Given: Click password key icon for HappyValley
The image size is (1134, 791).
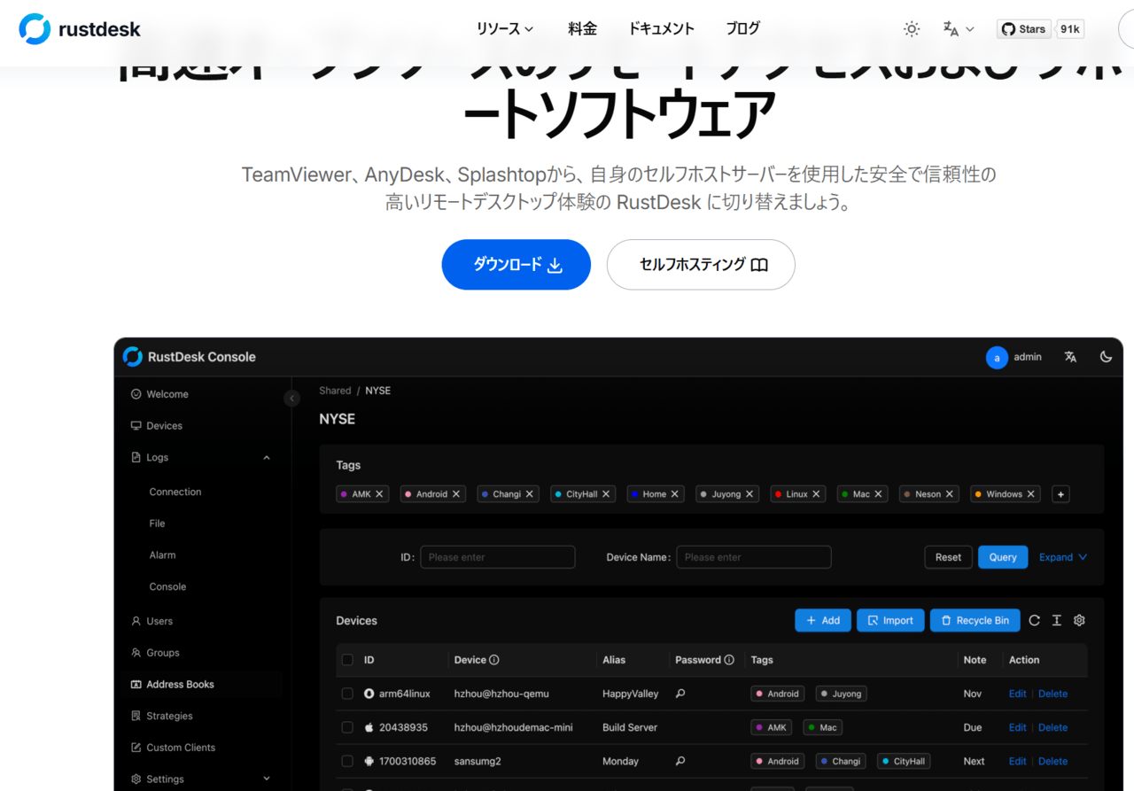Looking at the screenshot, I should [x=680, y=694].
